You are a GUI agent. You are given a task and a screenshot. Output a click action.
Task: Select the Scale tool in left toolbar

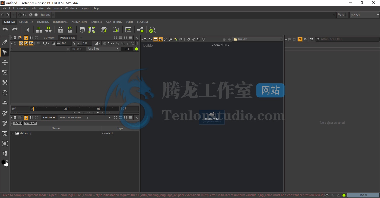point(5,83)
